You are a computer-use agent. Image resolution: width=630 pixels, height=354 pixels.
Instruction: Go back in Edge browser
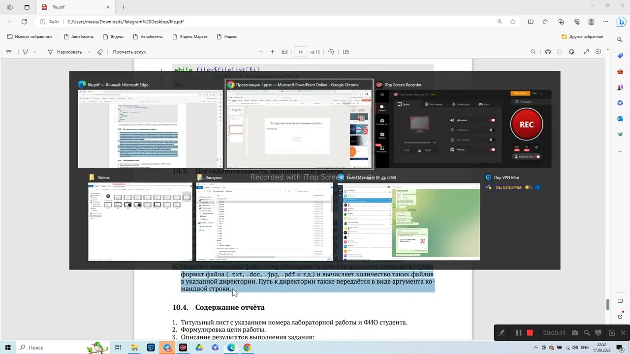(x=10, y=22)
